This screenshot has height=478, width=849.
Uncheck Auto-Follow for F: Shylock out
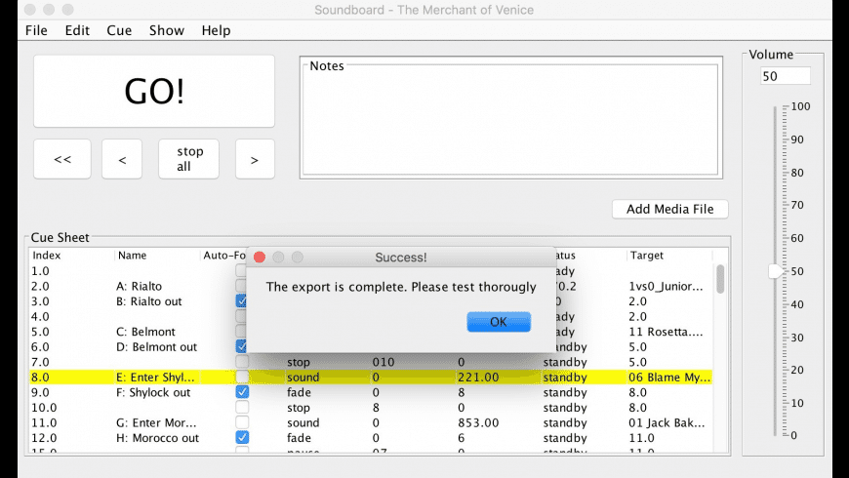[242, 392]
